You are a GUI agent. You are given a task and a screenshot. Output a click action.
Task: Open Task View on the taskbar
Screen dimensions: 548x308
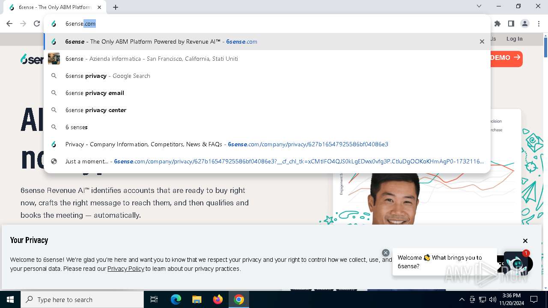point(154,299)
